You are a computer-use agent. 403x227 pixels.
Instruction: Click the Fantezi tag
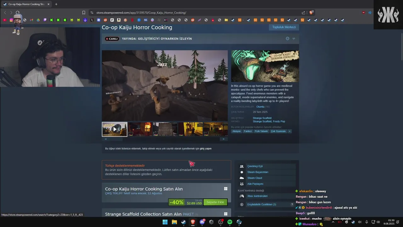tap(248, 131)
